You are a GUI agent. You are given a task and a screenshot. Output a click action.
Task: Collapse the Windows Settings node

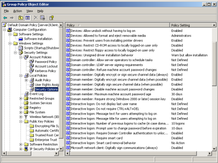pyautogui.click(x=10, y=43)
